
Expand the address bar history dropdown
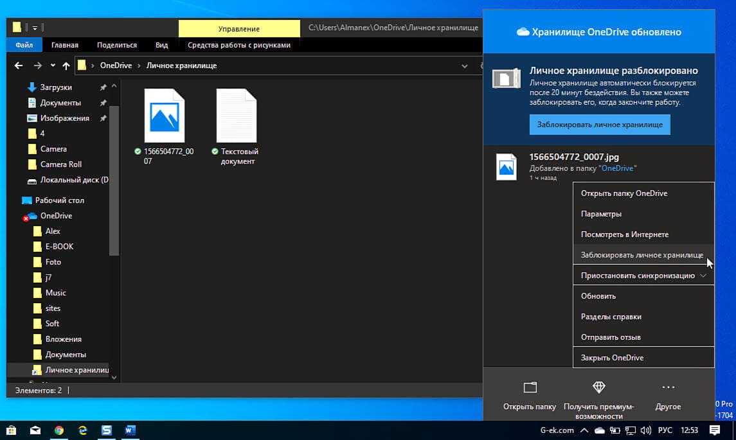(465, 66)
